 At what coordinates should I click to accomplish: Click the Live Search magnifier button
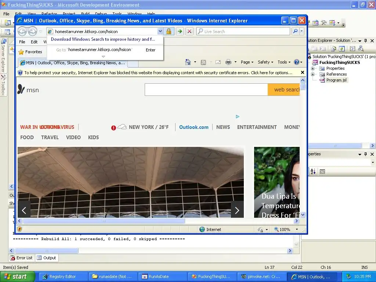[x=296, y=32]
